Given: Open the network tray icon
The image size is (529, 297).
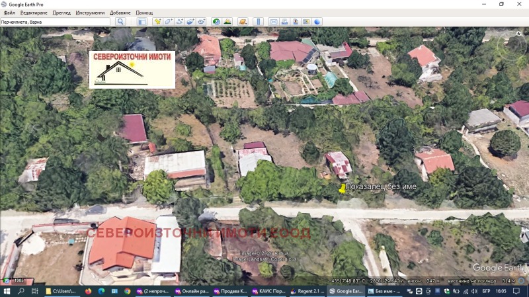Looking at the screenshot, I should click(x=466, y=291).
